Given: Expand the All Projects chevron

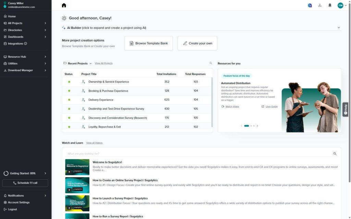Looking at the screenshot, I should (45, 23).
